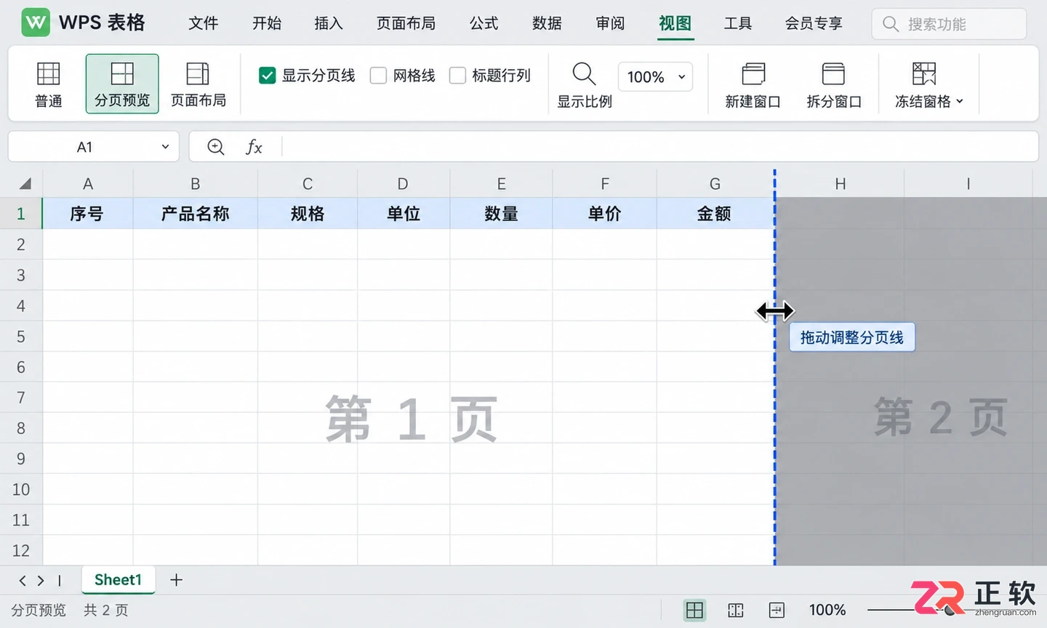Select column A header
This screenshot has height=628, width=1047.
point(88,184)
